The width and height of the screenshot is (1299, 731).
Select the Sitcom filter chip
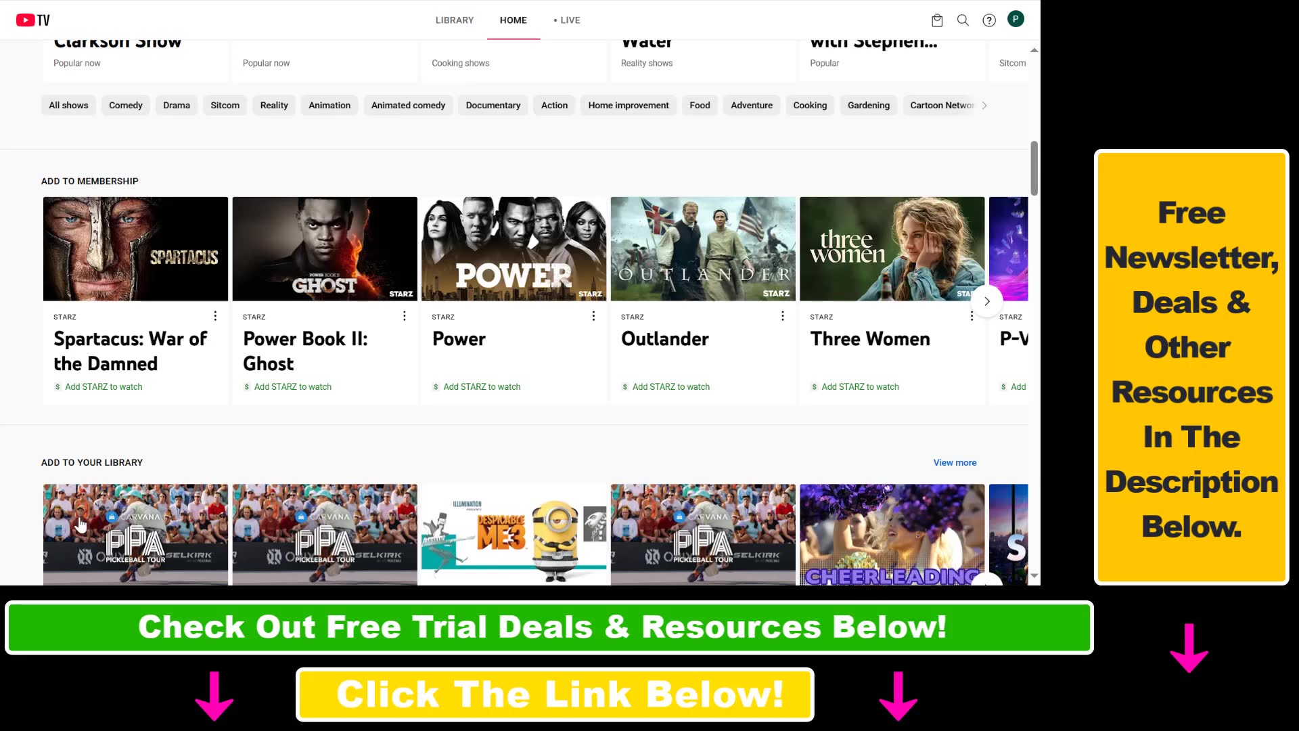click(225, 105)
